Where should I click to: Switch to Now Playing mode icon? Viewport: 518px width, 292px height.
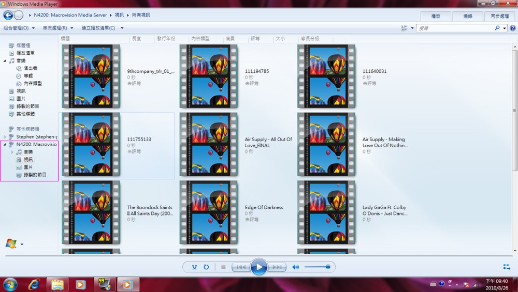(507, 267)
